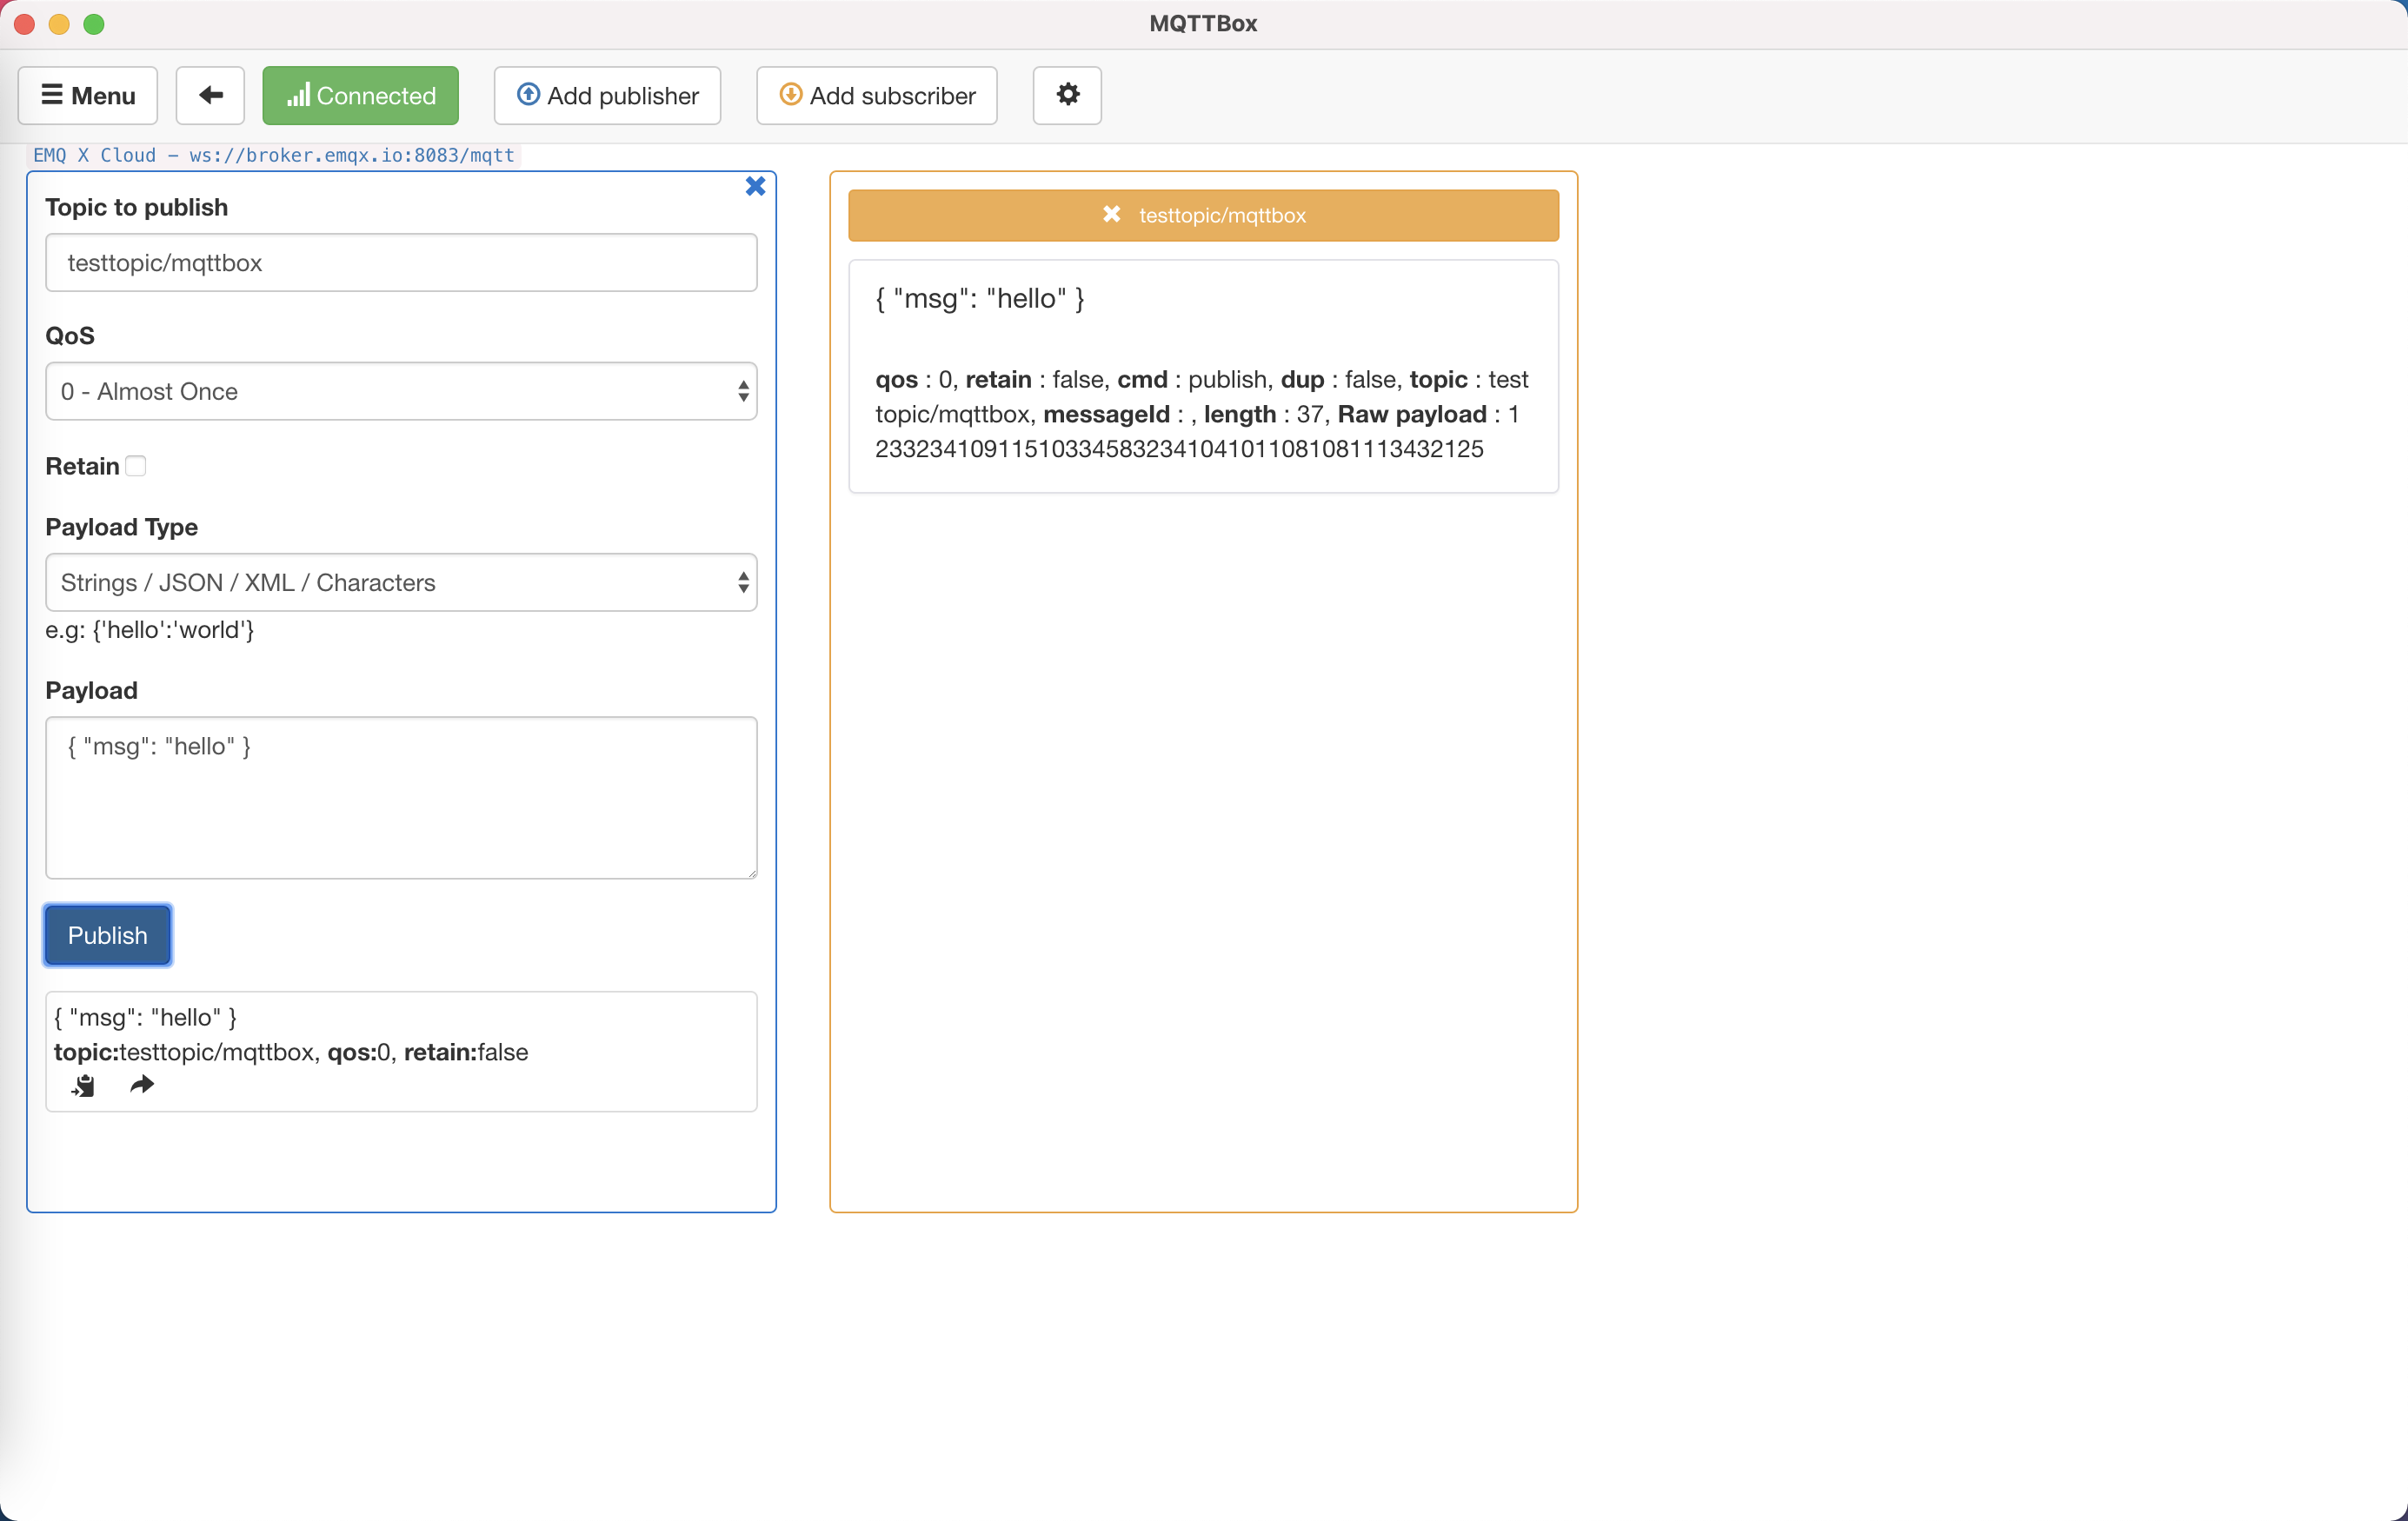Viewport: 2408px width, 1521px height.
Task: Click inside the Payload text area
Action: coord(401,797)
